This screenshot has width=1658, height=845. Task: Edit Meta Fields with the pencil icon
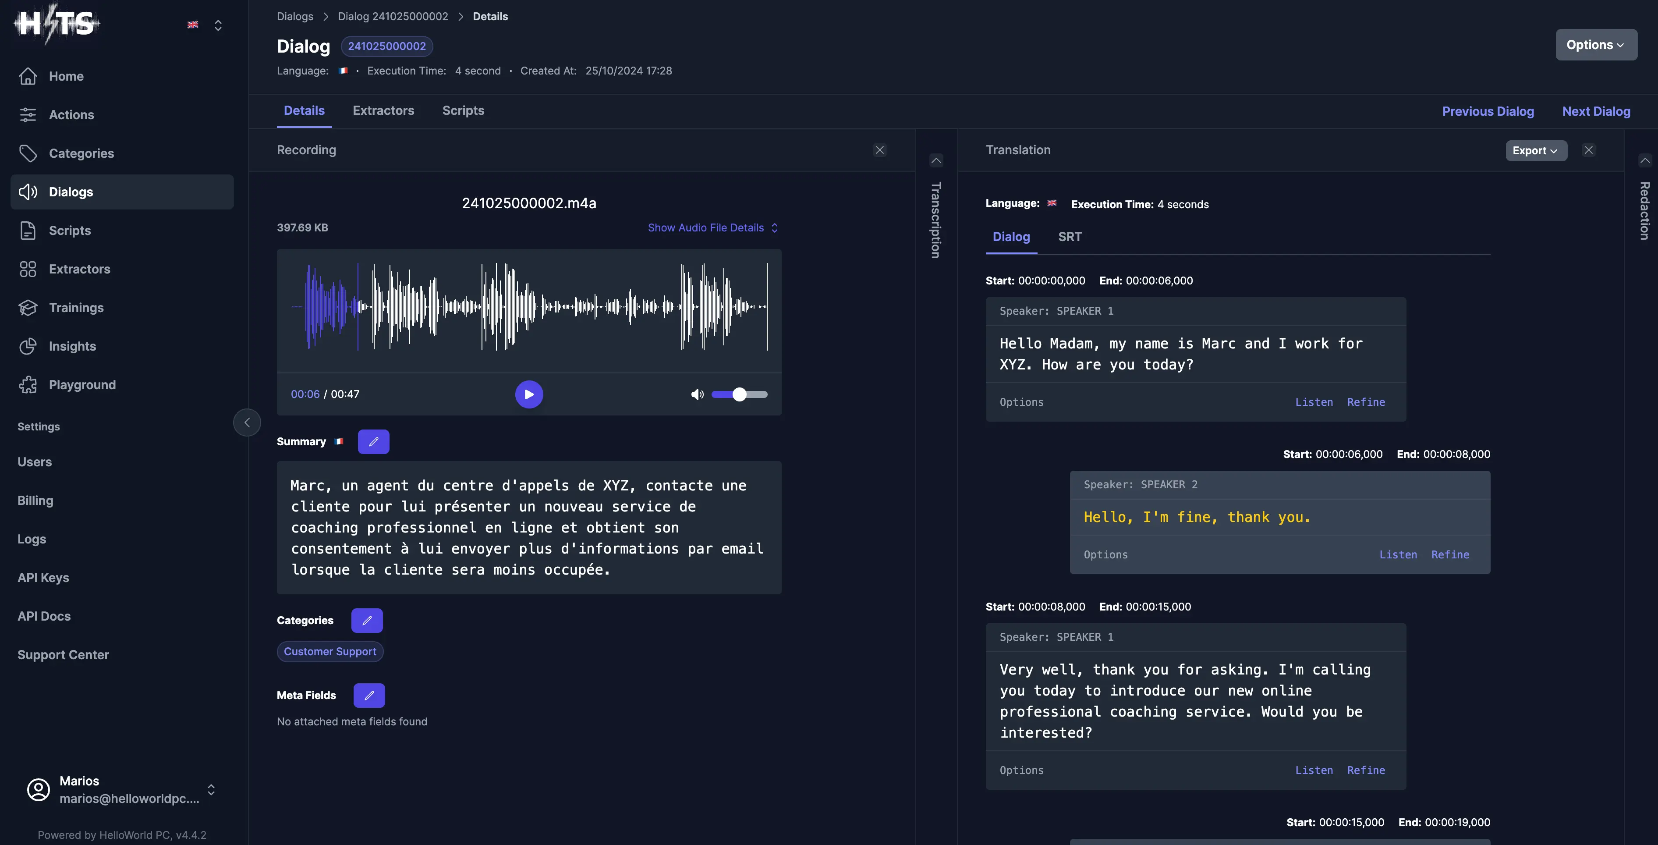click(369, 695)
